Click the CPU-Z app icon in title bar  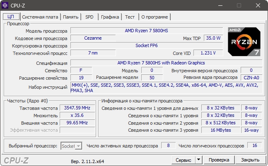click(x=5, y=5)
